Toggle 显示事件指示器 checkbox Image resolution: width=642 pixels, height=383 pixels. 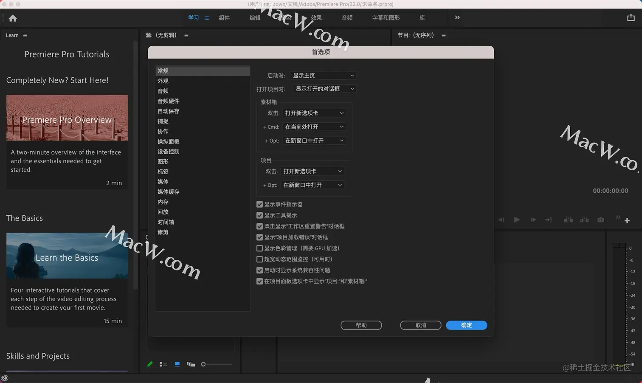(x=259, y=204)
